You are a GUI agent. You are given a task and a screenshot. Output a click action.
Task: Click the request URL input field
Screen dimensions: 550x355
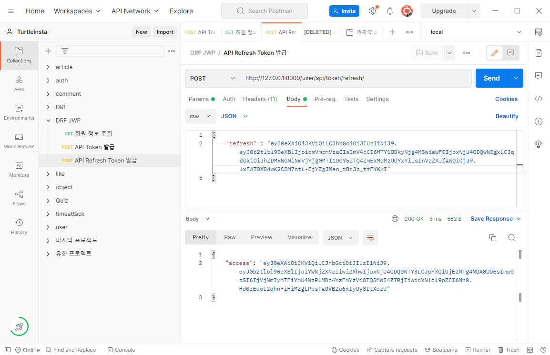tap(356, 78)
